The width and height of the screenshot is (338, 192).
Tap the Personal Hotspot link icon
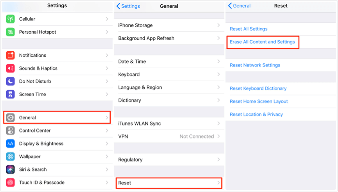11,32
